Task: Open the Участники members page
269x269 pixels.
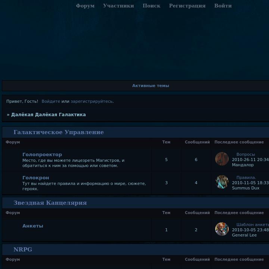Action: point(118,6)
